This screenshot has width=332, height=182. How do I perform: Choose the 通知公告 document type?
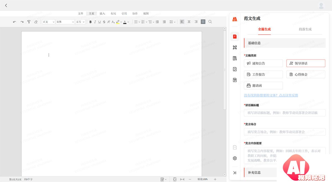coord(263,63)
